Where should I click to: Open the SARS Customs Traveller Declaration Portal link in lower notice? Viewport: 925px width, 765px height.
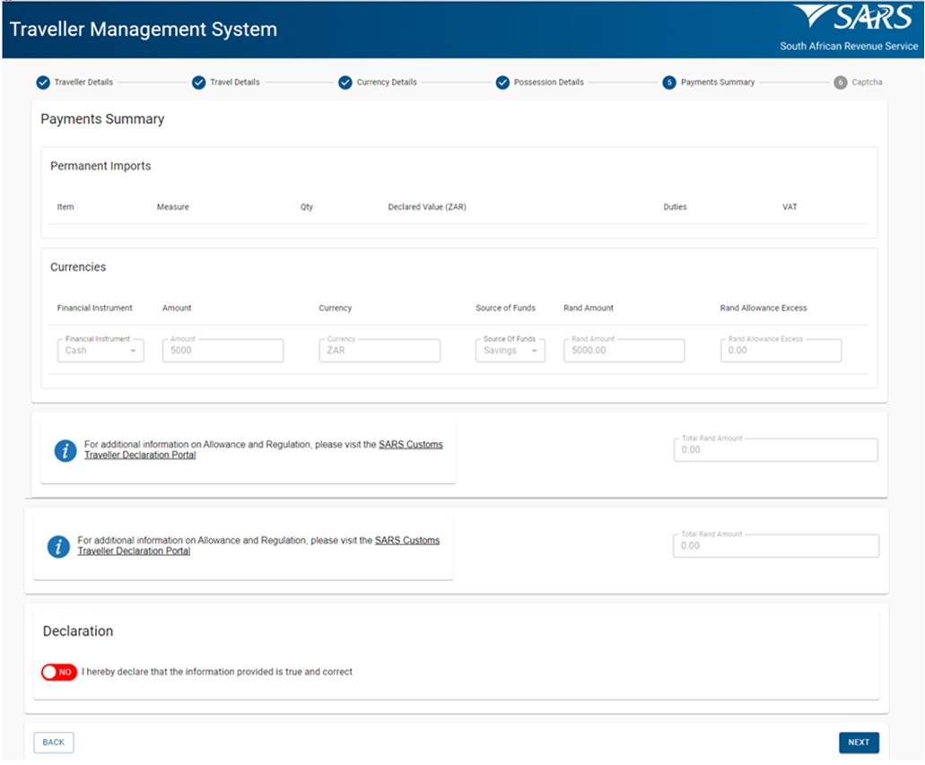coord(258,545)
